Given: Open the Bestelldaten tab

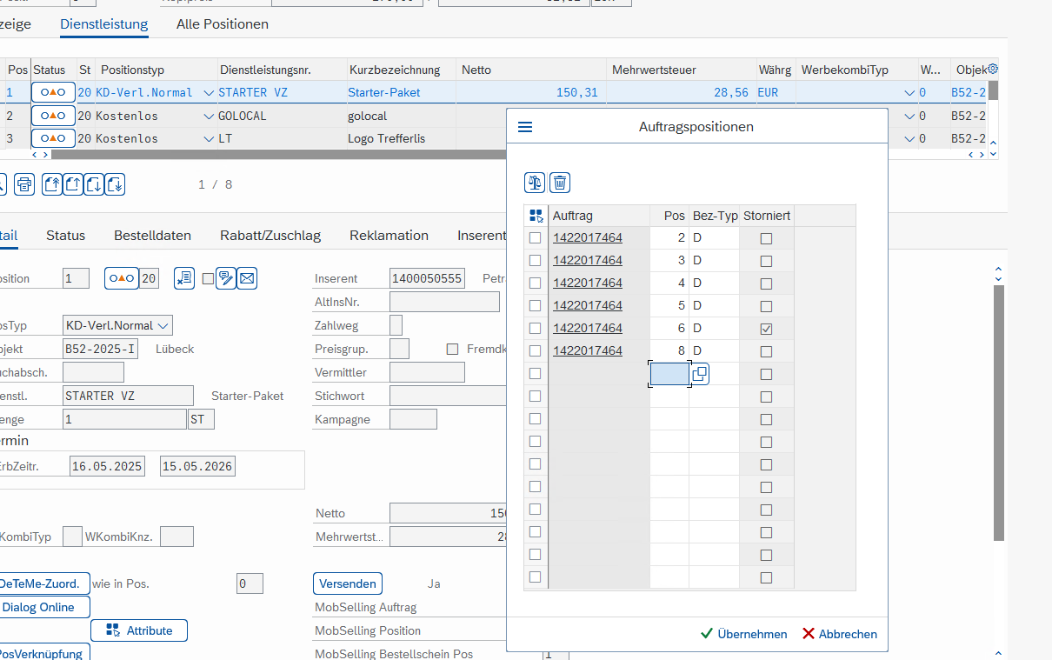Looking at the screenshot, I should [x=153, y=236].
